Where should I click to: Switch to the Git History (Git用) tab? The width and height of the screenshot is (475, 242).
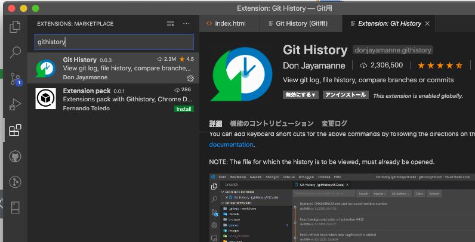[301, 24]
